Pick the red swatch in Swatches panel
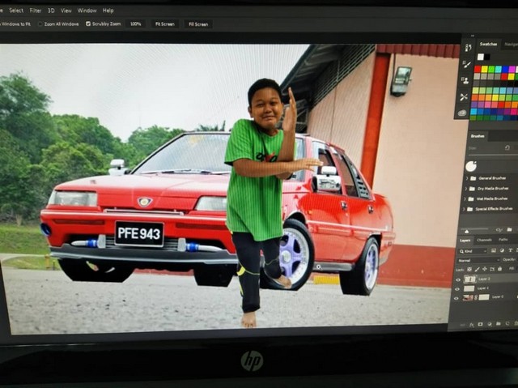Viewport: 518px width, 388px height. point(477,70)
